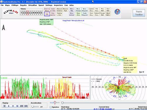Pause the track replay
Viewport: 147px width, 110px height.
[13, 106]
